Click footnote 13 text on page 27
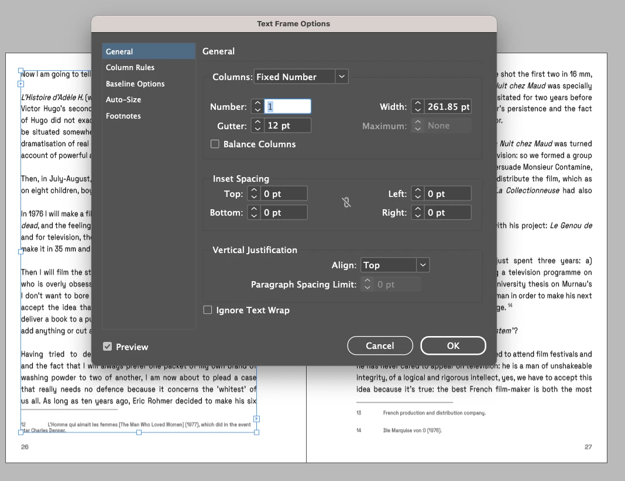 434,413
